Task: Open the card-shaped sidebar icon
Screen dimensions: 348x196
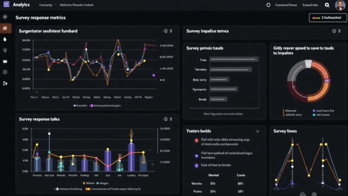Action: [x=5, y=62]
